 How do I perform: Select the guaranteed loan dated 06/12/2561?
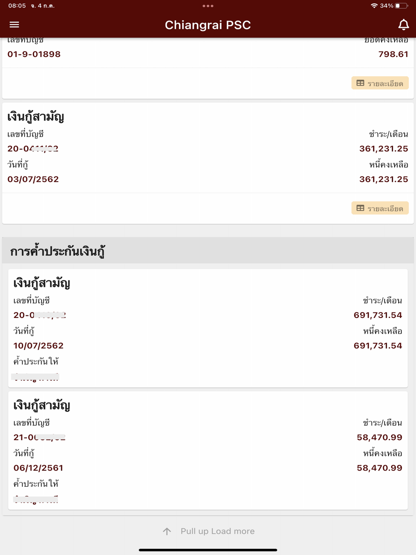[x=208, y=451]
